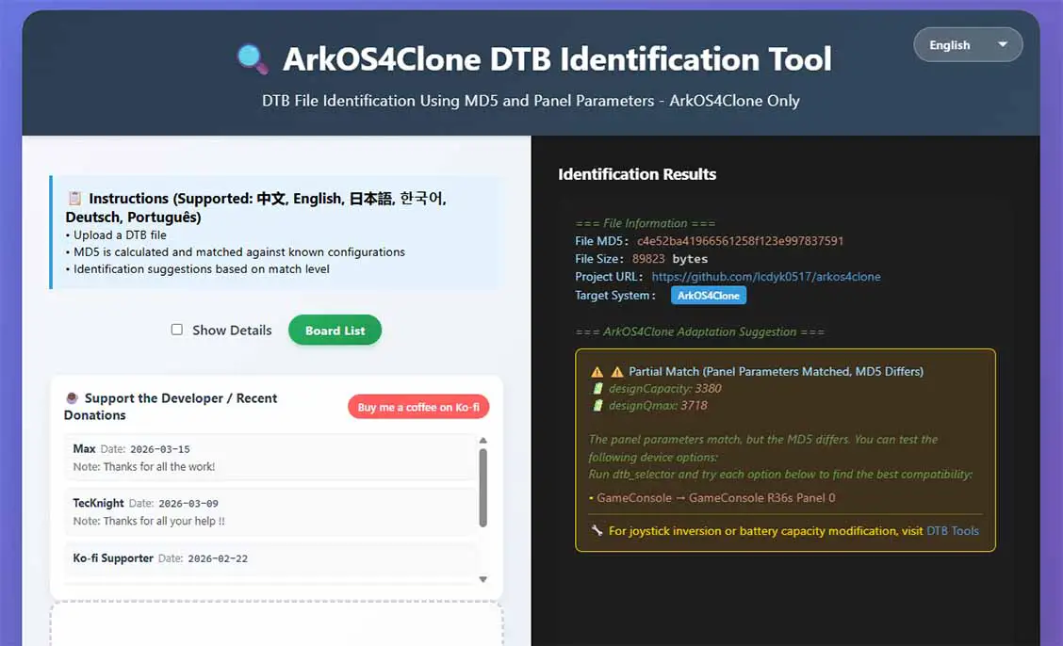Click the ArkOS4Clone target system badge
This screenshot has height=646, width=1063.
708,295
